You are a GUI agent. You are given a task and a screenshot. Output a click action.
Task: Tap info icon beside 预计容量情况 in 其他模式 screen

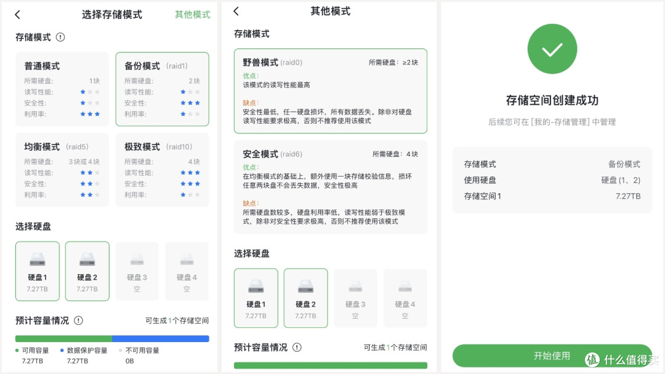point(297,348)
